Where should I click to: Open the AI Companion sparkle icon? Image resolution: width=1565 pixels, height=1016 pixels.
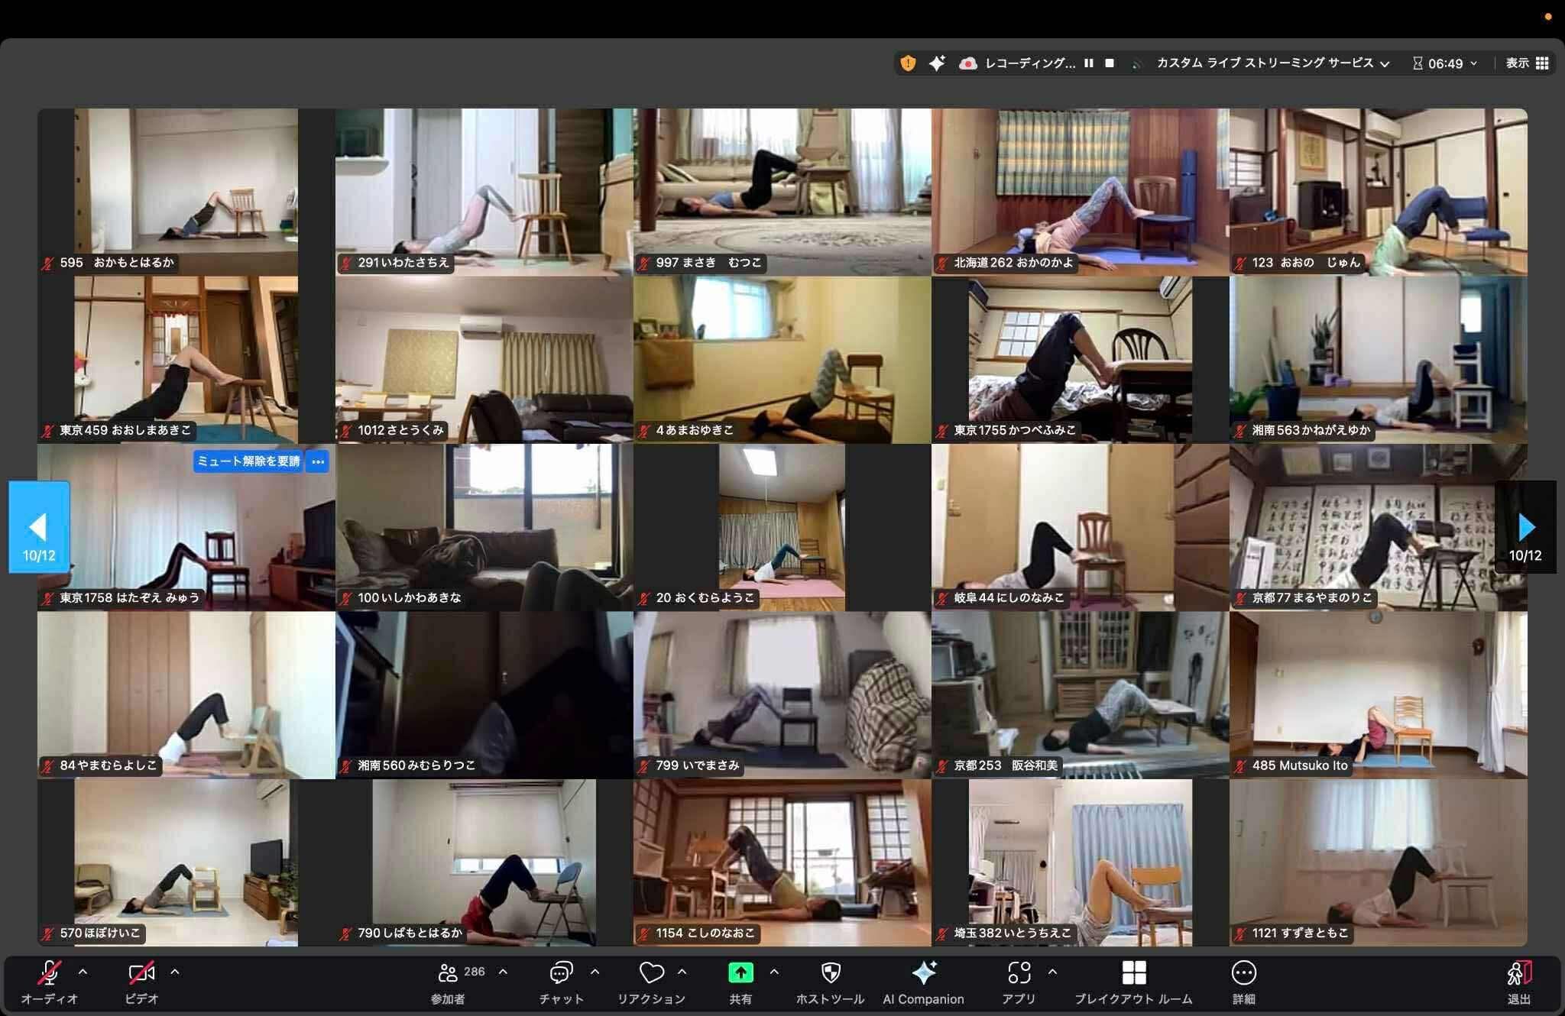coord(923,973)
